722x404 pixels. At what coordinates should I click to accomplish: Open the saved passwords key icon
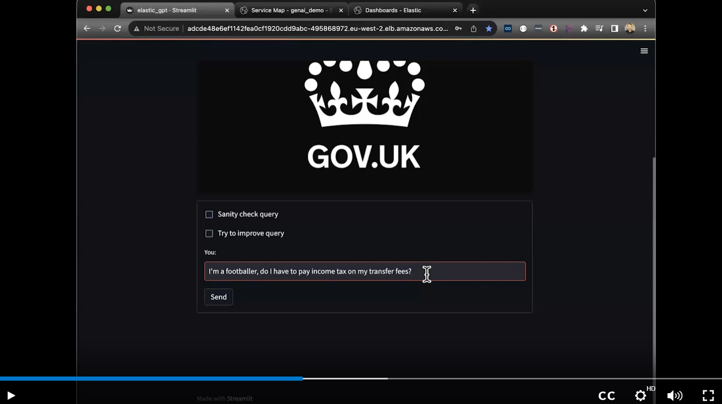click(x=458, y=29)
